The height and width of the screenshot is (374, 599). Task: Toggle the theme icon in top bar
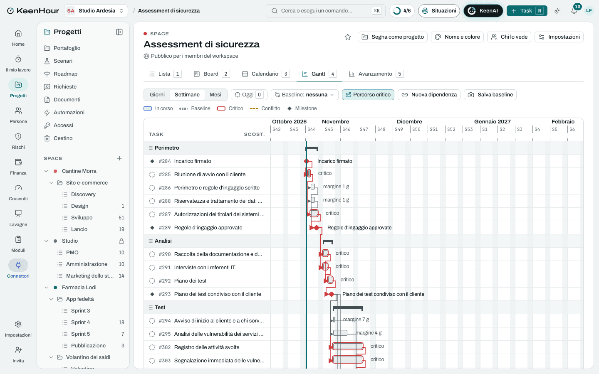[x=557, y=11]
